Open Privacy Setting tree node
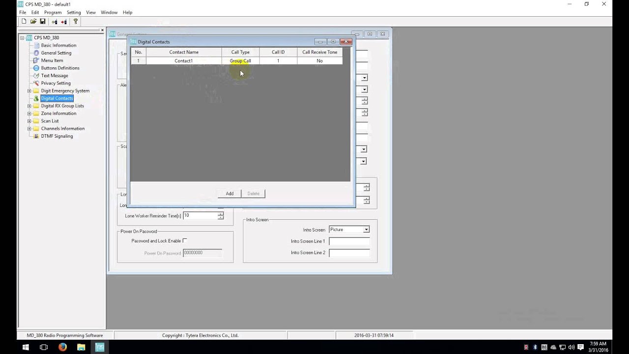The width and height of the screenshot is (629, 354). click(56, 83)
